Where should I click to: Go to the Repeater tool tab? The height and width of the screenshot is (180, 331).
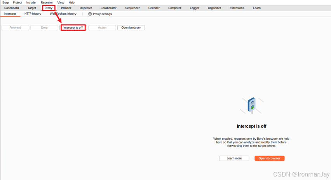click(x=86, y=8)
